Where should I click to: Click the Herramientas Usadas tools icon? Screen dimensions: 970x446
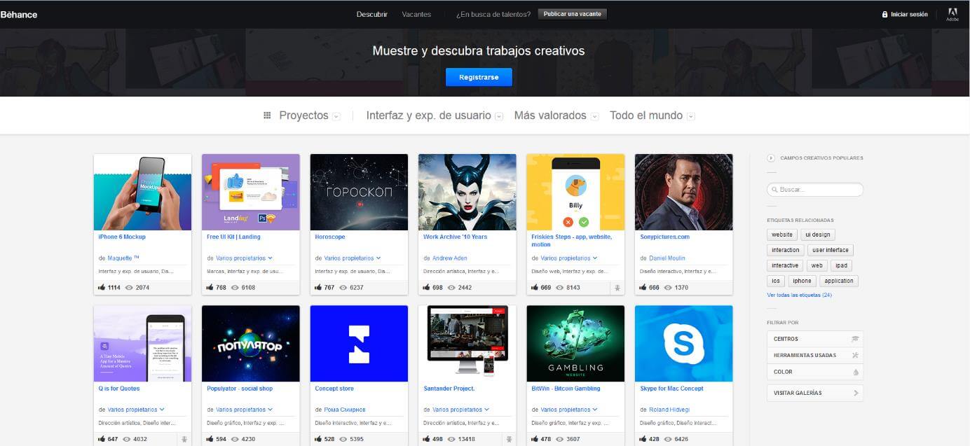[x=855, y=355]
